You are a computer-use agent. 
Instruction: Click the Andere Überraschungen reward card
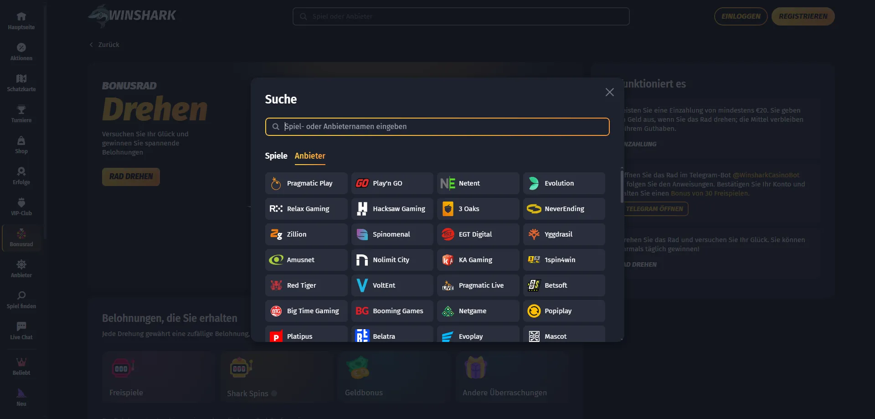(512, 377)
